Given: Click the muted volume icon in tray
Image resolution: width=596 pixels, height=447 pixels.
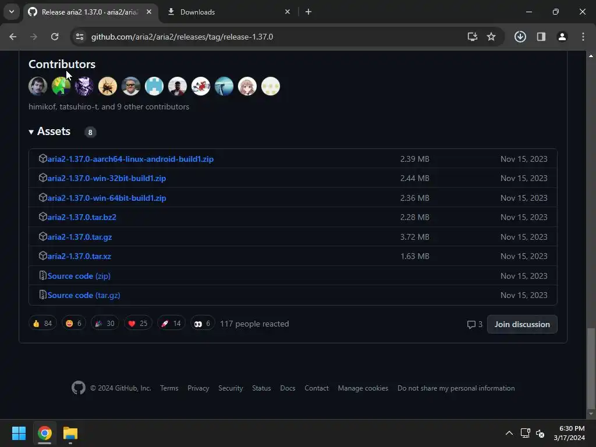Looking at the screenshot, I should [x=540, y=433].
